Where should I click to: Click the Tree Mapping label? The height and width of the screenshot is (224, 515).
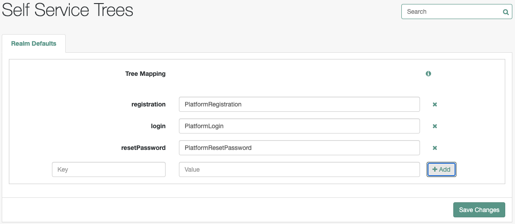click(x=145, y=74)
